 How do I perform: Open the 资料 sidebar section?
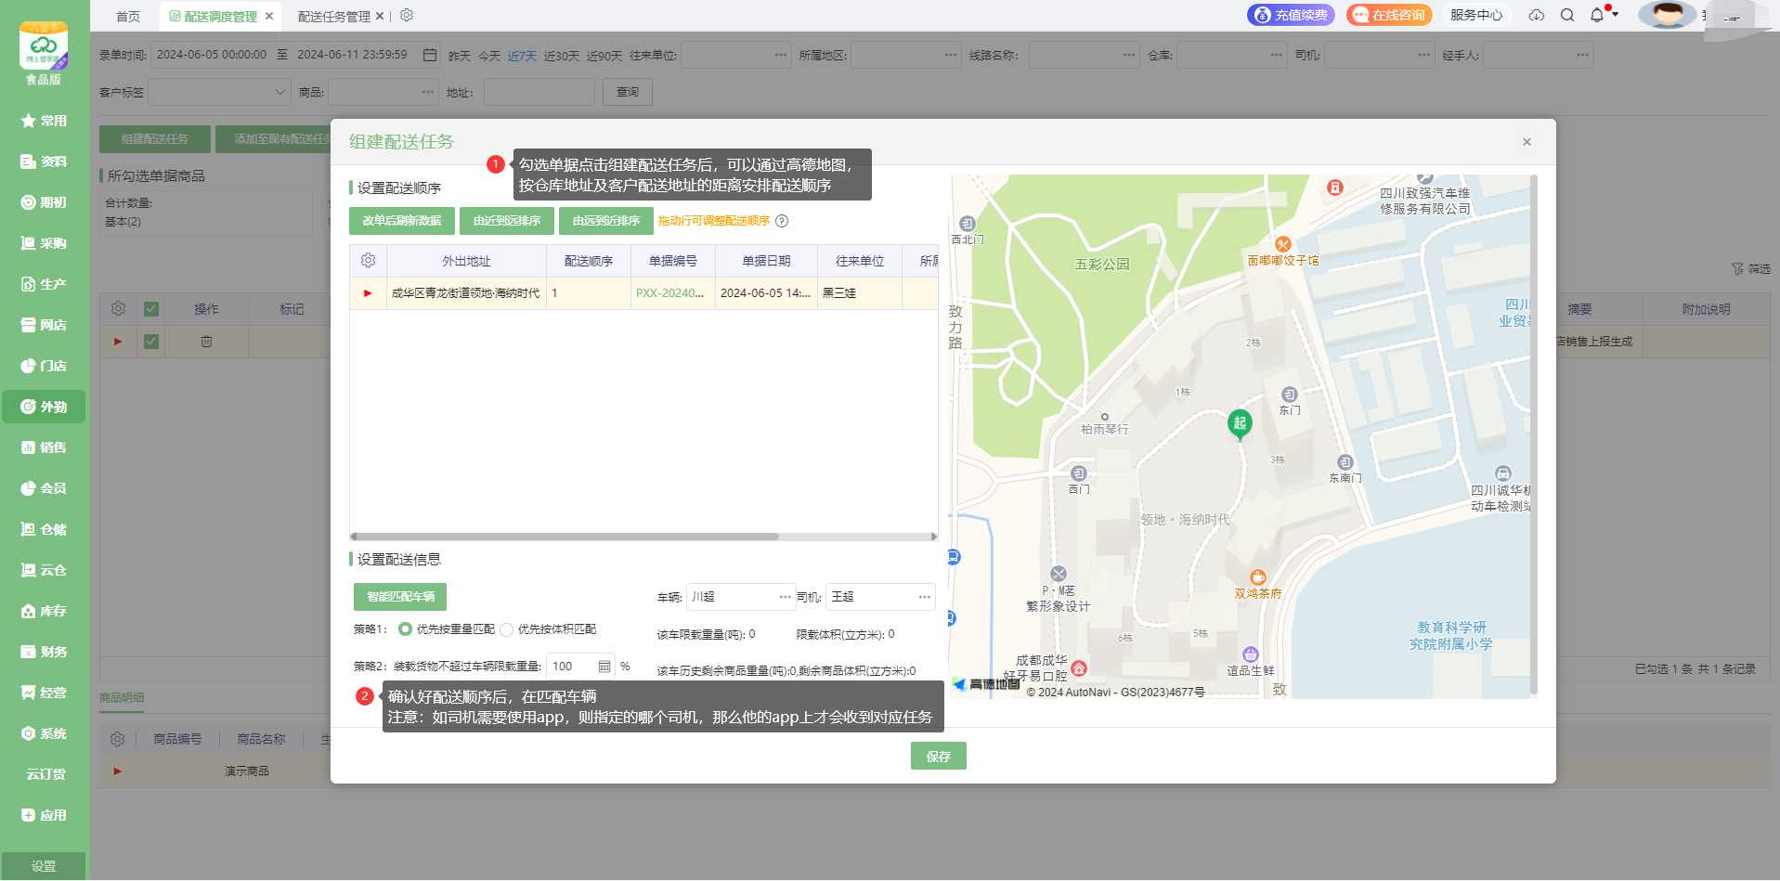(x=44, y=162)
